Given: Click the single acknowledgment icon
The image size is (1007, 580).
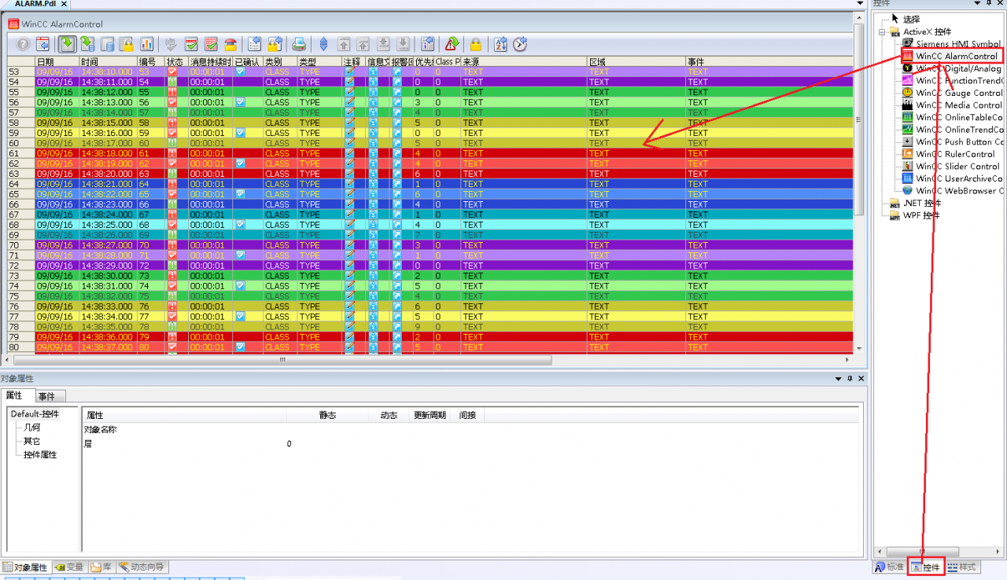Looking at the screenshot, I should click(191, 44).
